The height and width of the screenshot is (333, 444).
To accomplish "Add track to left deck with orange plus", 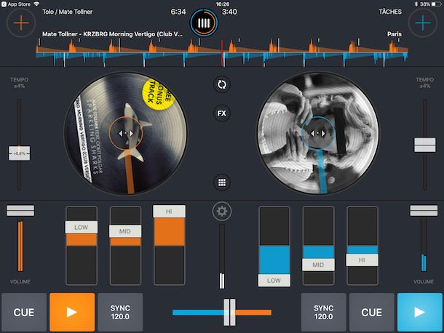I will 21,23.
